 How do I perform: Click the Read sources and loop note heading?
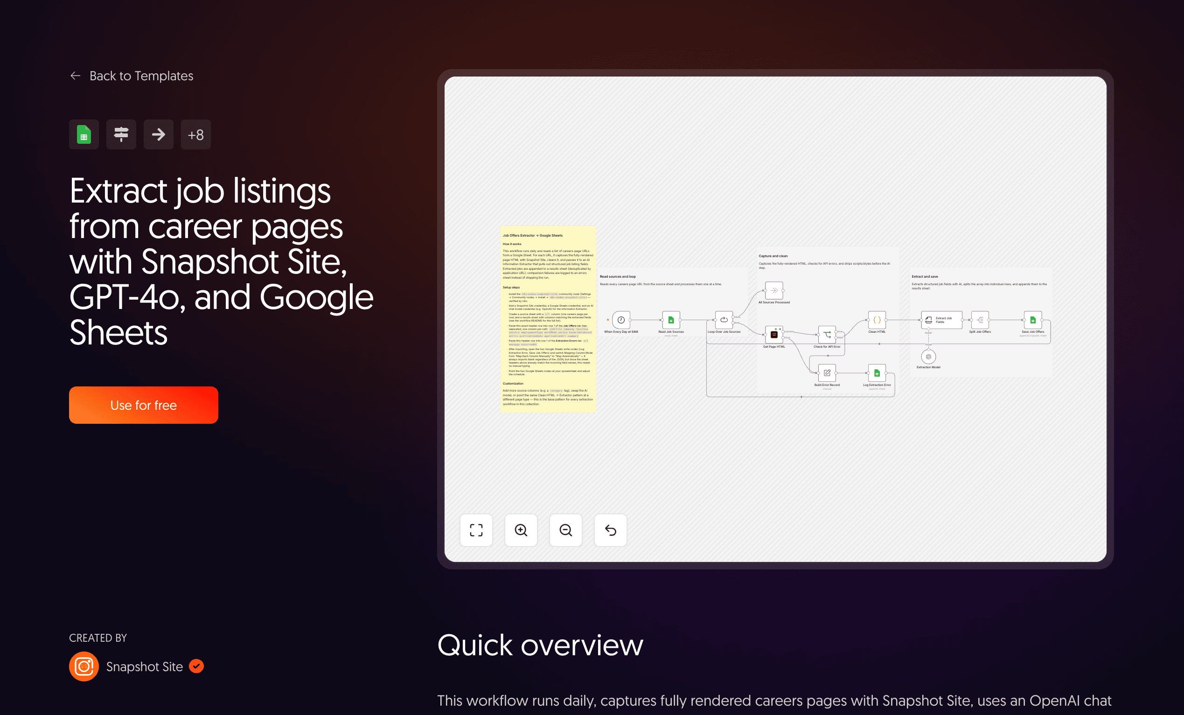point(618,276)
